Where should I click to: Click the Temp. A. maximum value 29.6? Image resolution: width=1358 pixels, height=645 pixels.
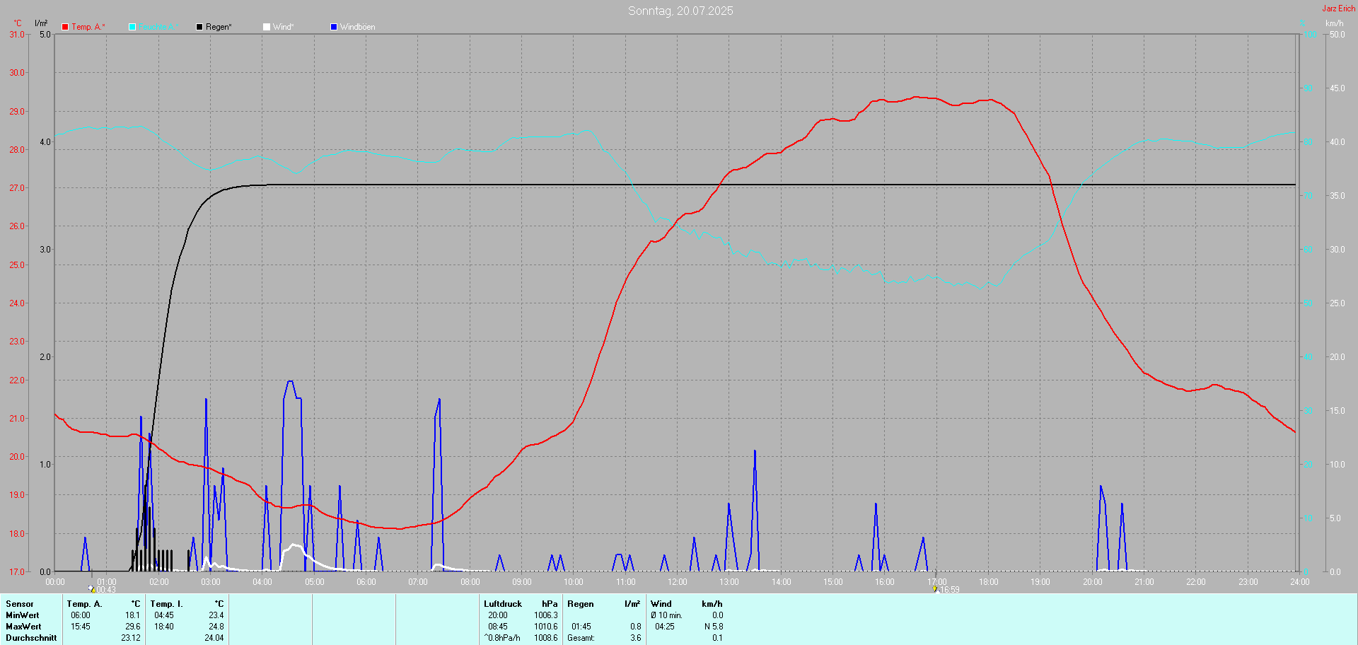(133, 627)
